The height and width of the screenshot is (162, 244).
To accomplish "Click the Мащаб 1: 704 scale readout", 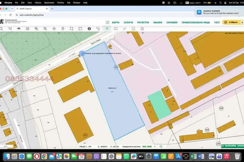I will 85,146.
